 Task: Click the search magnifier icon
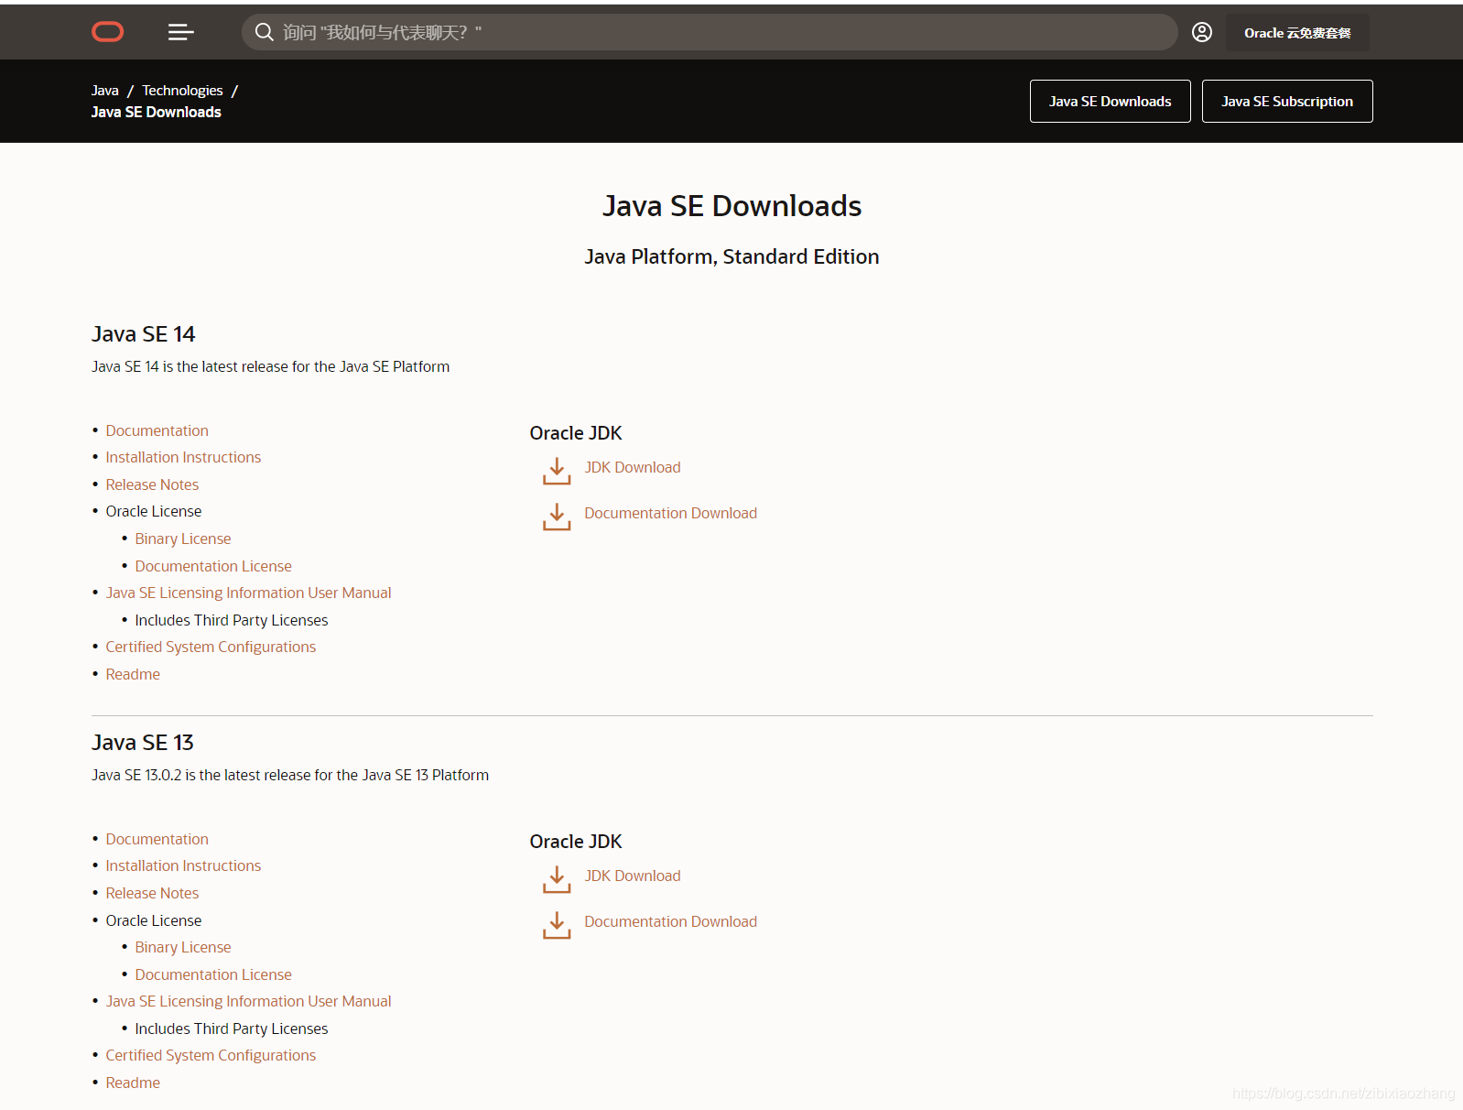coord(264,32)
